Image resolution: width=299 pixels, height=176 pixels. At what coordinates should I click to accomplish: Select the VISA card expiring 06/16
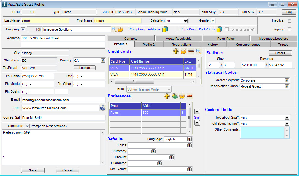click(x=152, y=68)
